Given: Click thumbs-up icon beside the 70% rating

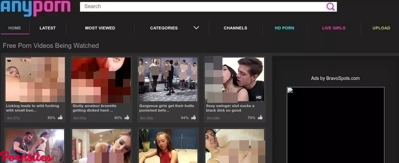Looking at the screenshot, I should point(260,117).
